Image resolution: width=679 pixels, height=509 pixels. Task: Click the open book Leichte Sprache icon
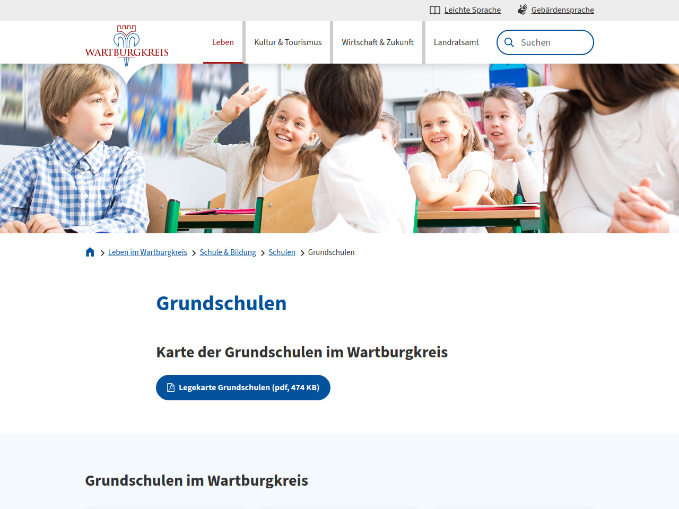coord(435,10)
